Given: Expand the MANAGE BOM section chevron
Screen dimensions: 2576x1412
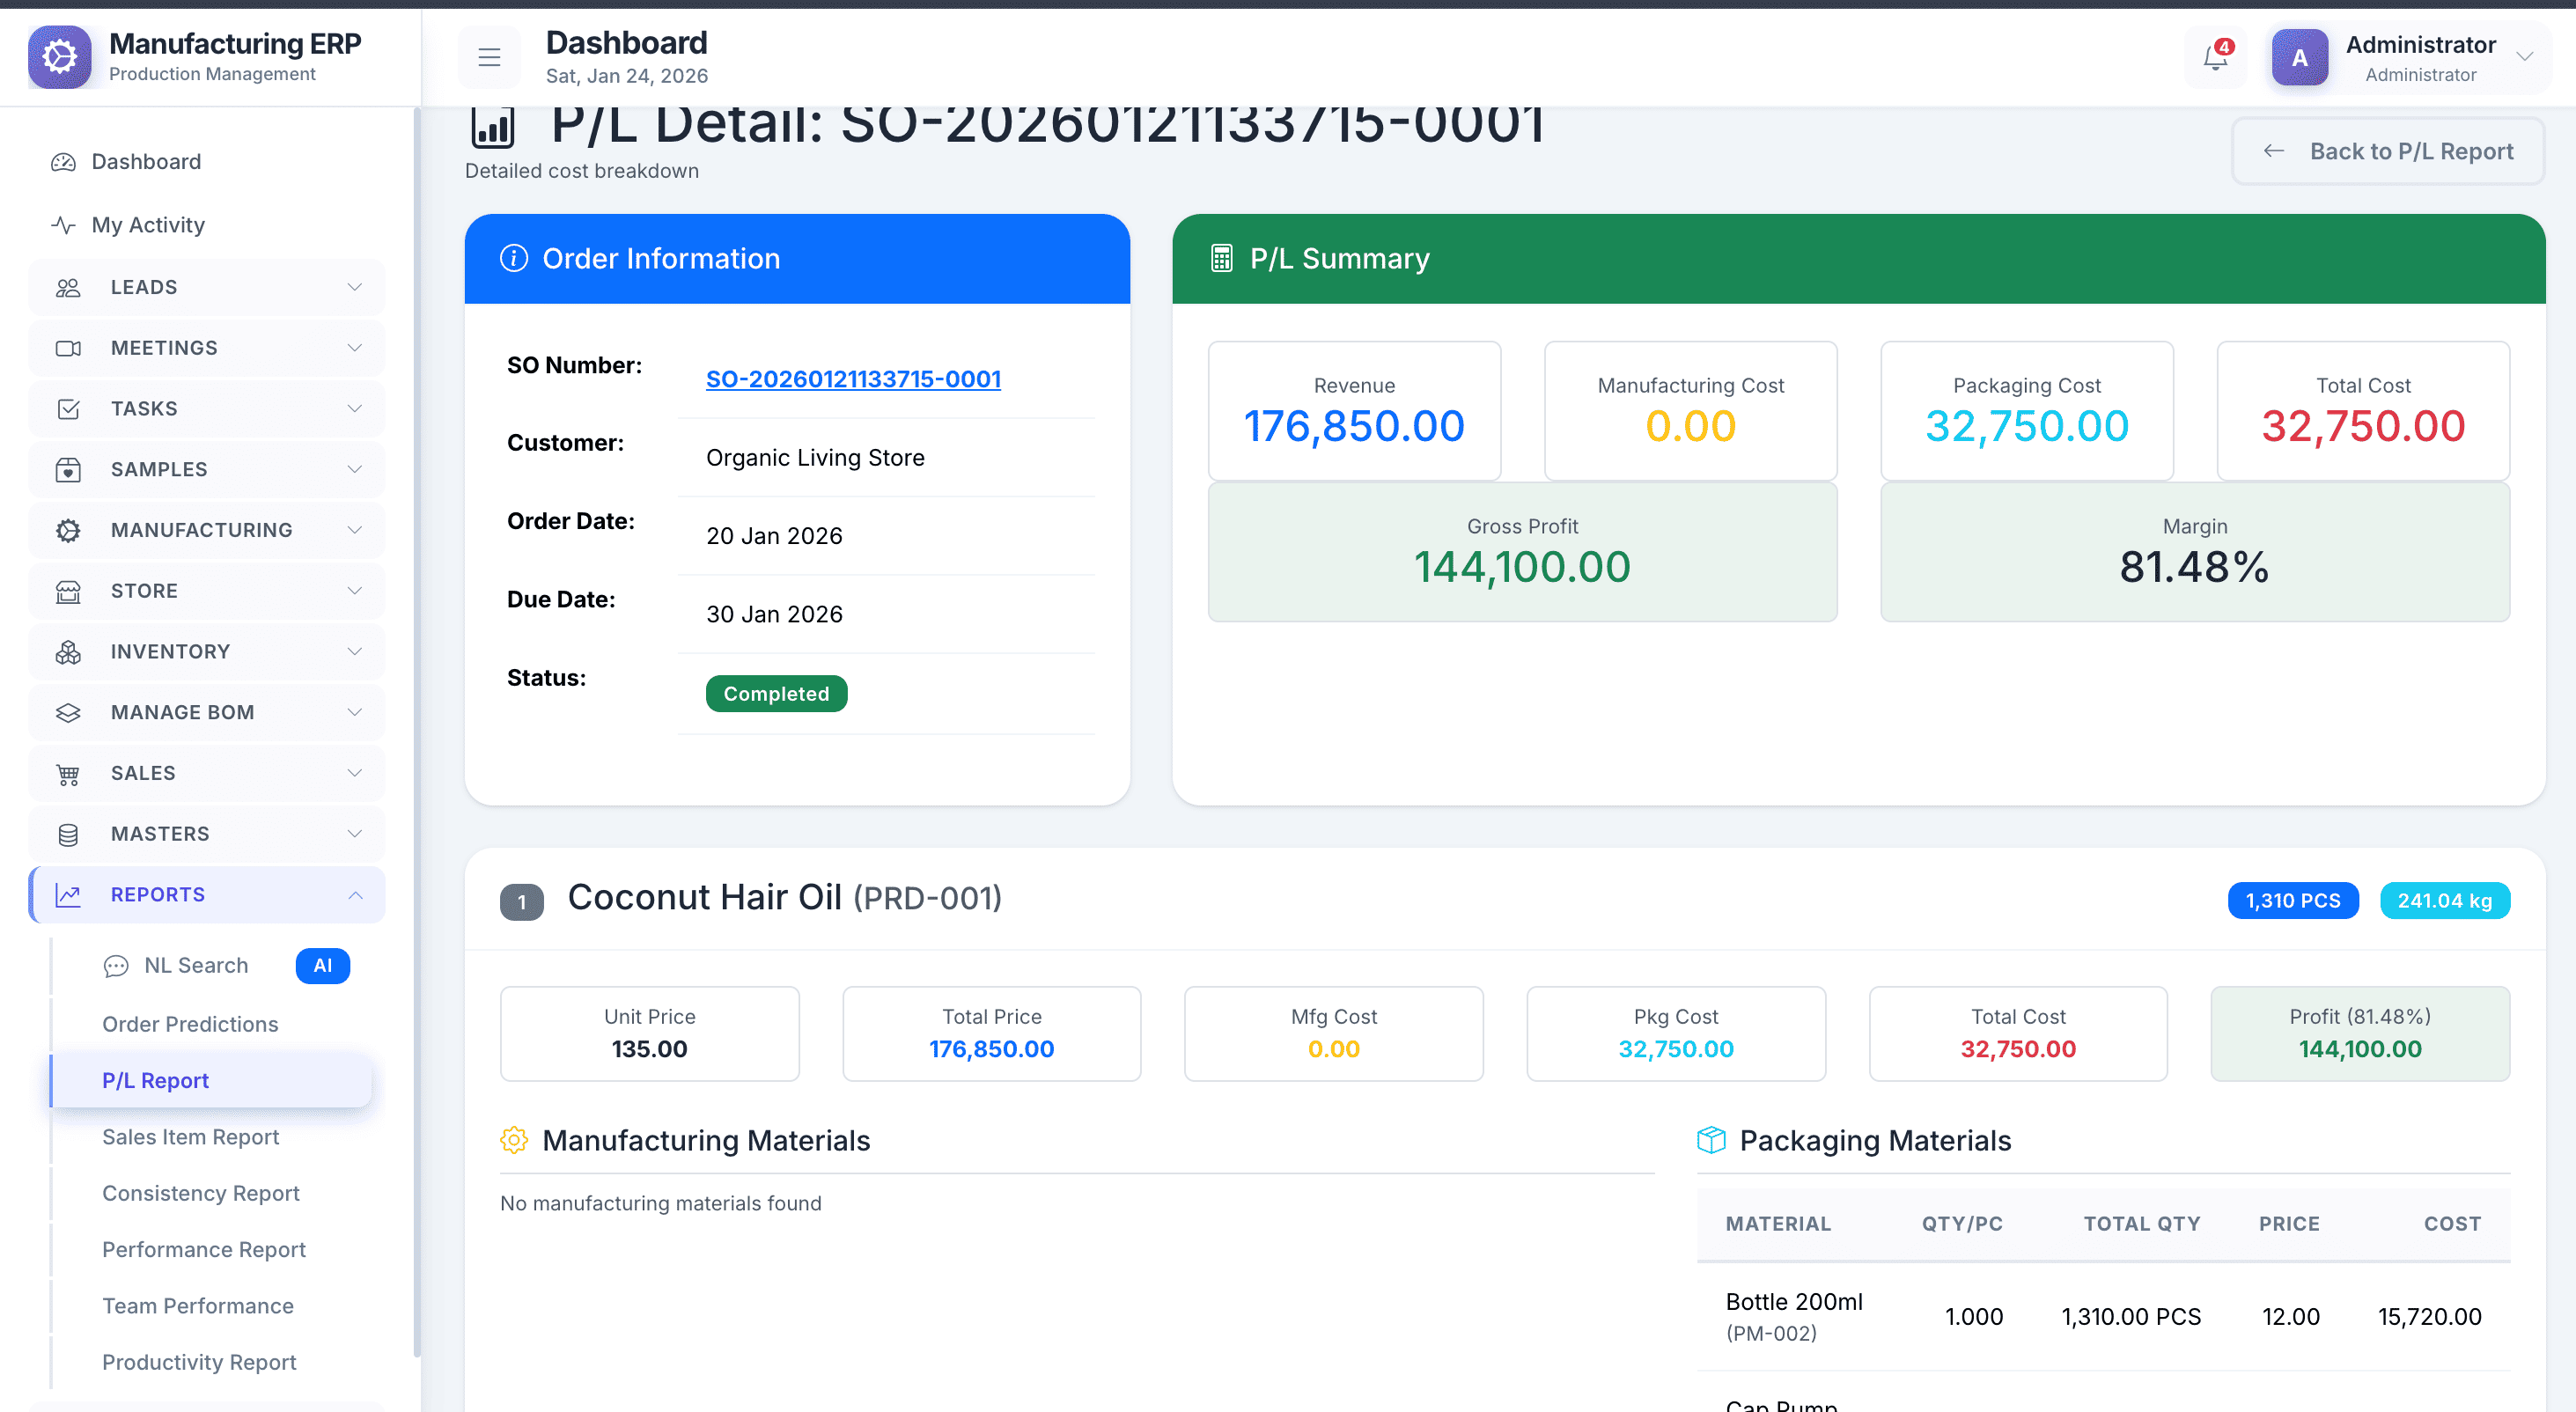Looking at the screenshot, I should point(354,712).
